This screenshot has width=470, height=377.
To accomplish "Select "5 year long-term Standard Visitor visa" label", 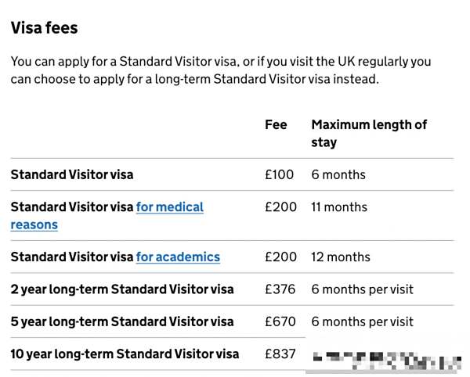I will (122, 321).
